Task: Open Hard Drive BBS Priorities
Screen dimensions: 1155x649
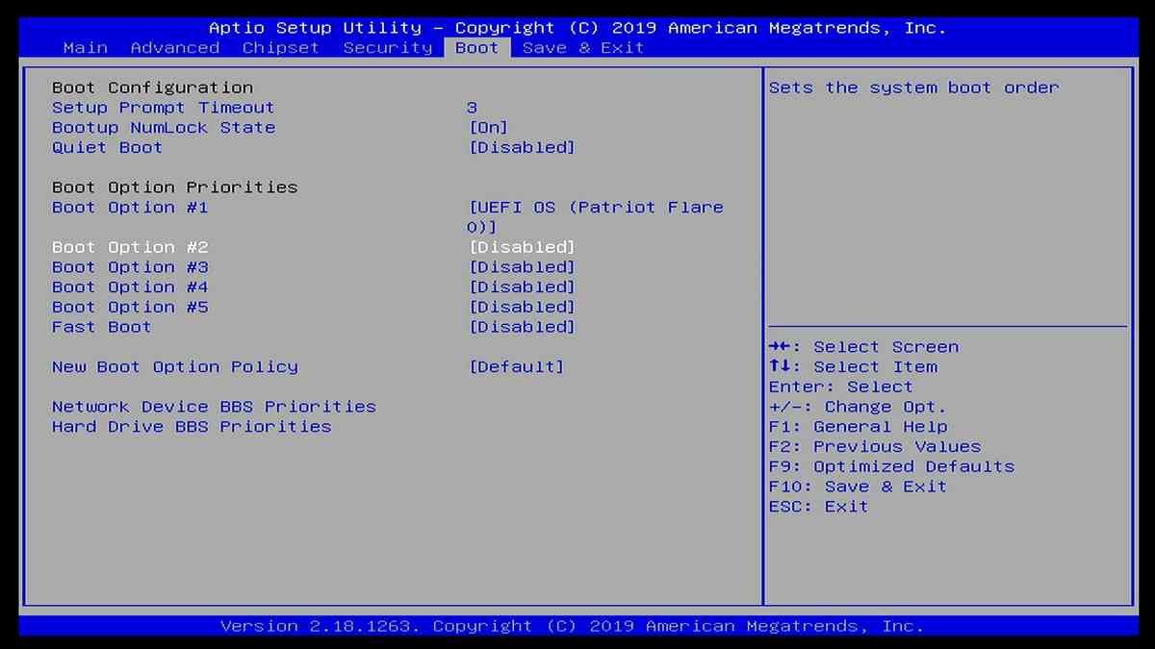Action: coord(192,426)
